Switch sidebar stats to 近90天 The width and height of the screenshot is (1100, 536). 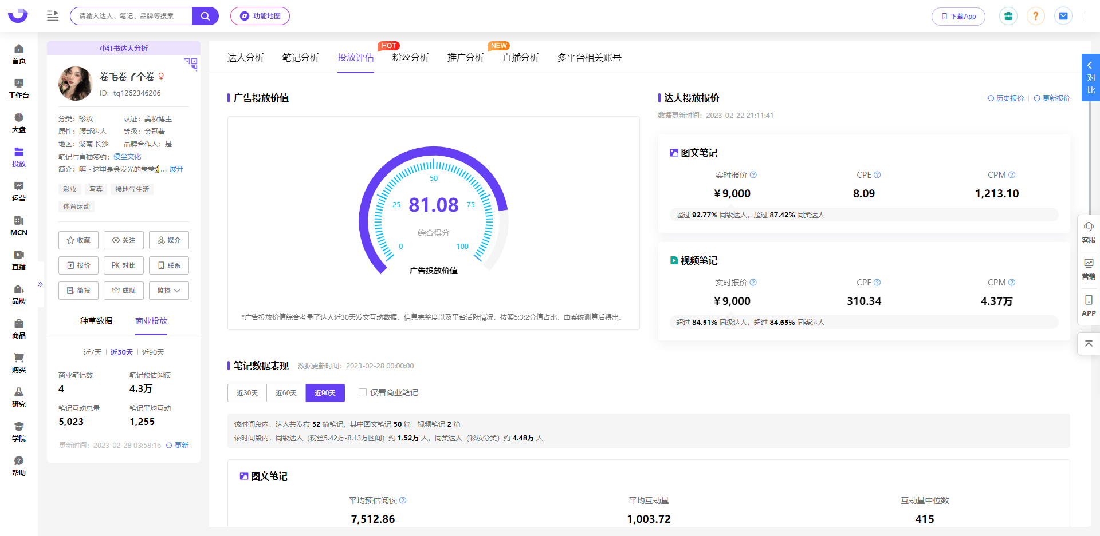(153, 352)
